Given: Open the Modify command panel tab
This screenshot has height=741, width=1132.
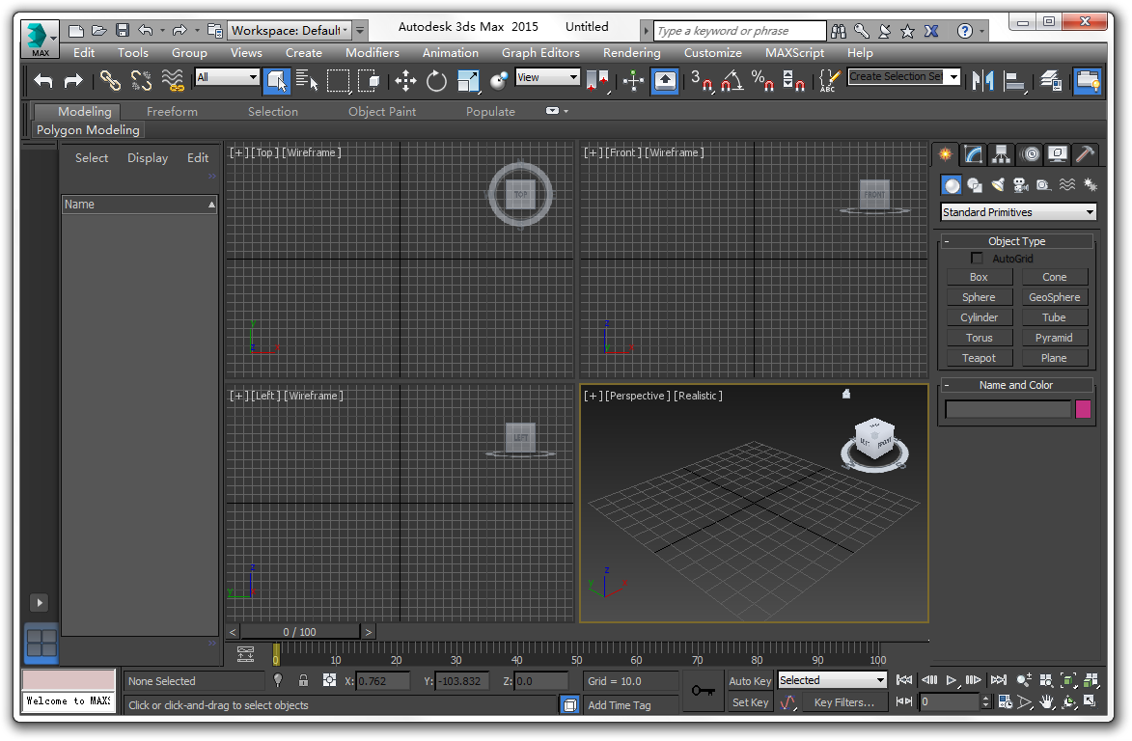Looking at the screenshot, I should [973, 153].
